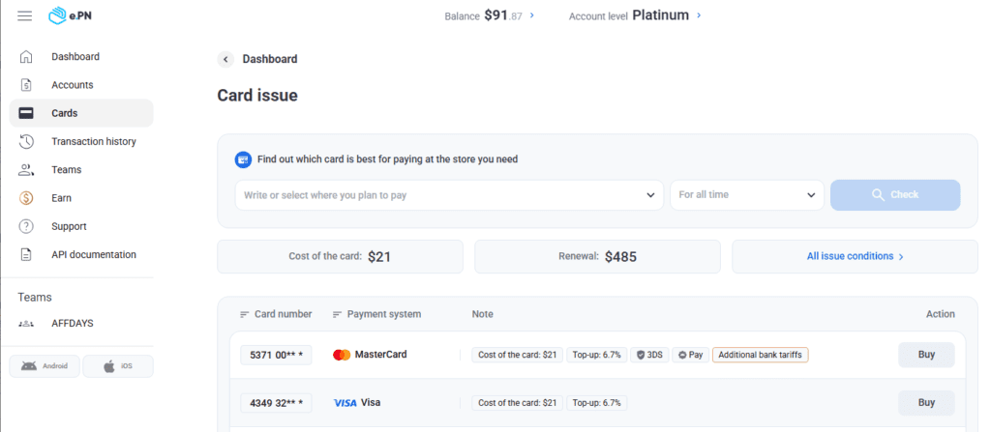This screenshot has height=432, width=991.
Task: Click the Transaction history clock icon
Action: pos(27,142)
